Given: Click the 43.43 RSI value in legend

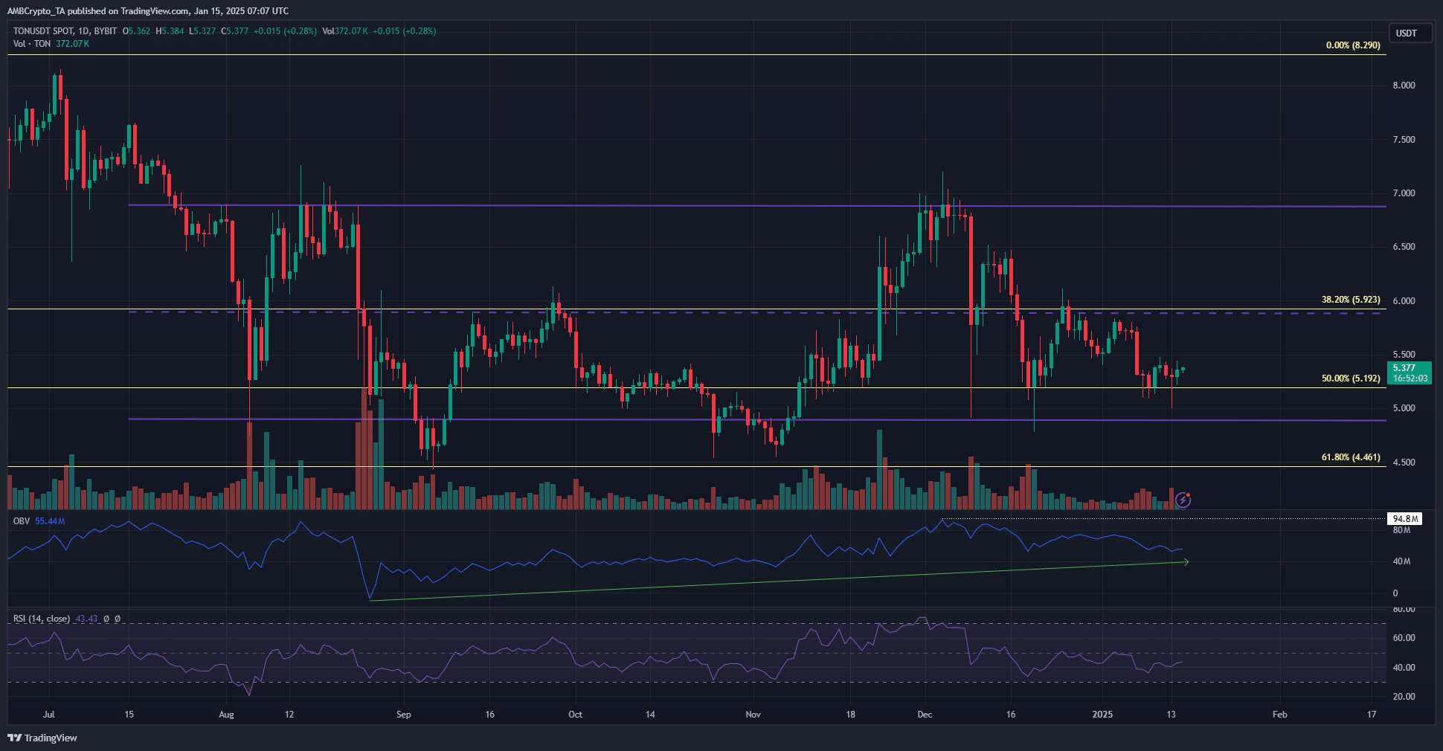Looking at the screenshot, I should tap(86, 619).
